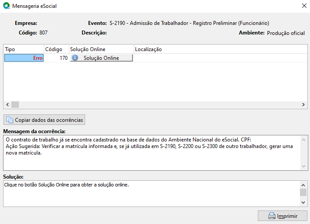The width and height of the screenshot is (310, 224).
Task: Click the occurrences table right scroll arrow
Action: (303, 104)
